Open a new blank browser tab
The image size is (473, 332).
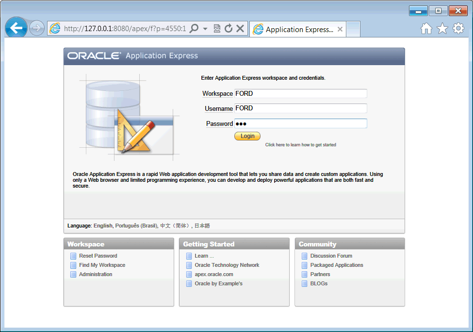pos(353,29)
